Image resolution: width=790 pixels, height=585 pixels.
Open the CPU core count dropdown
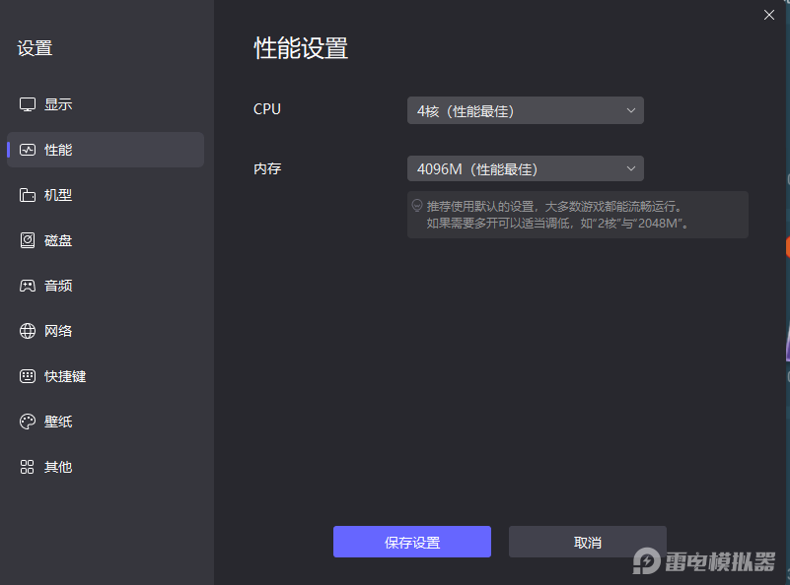pos(525,109)
